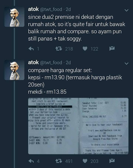133x168 pixels.
Task: Reply to the compare harga tweet
Action: (x=31, y=161)
